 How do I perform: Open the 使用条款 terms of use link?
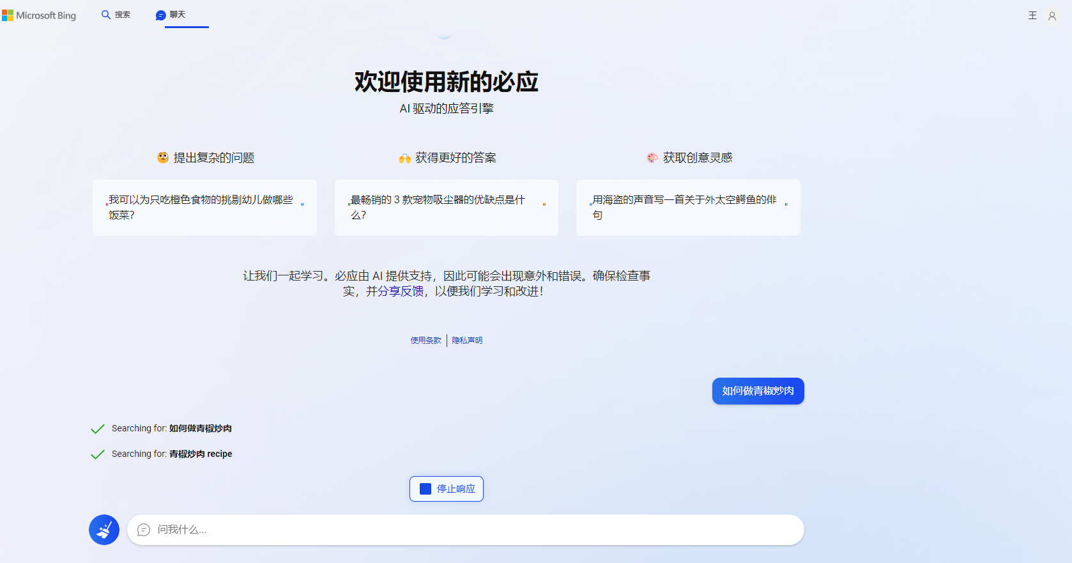(x=426, y=341)
